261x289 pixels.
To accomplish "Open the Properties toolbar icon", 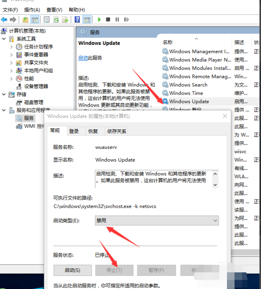I will click(47, 19).
